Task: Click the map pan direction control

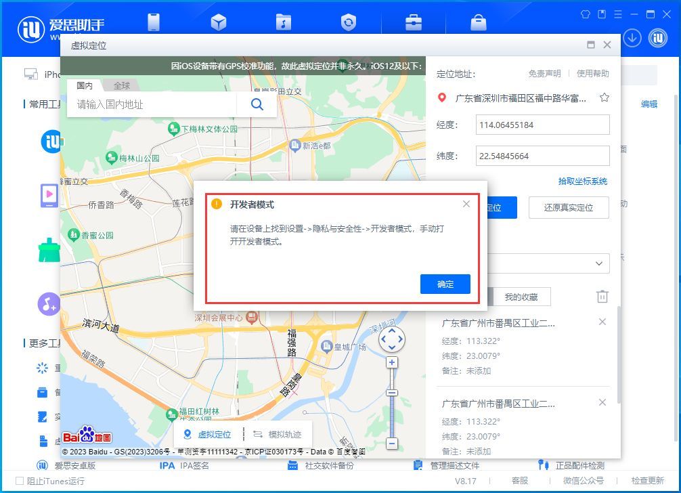Action: tap(392, 339)
